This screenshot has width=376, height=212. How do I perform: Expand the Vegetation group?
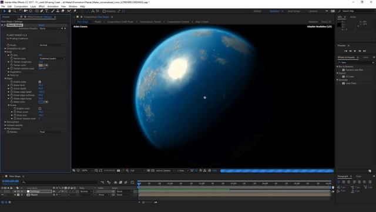(x=9, y=72)
